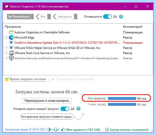This screenshot has width=156, height=135.
Task: Select the Важнейшие filter button
Action: click(20, 17)
